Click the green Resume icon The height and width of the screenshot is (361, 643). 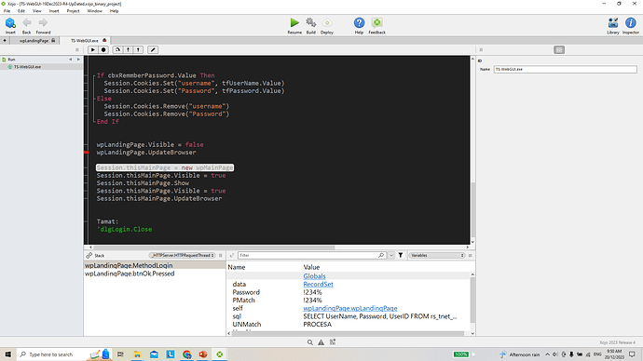point(294,22)
